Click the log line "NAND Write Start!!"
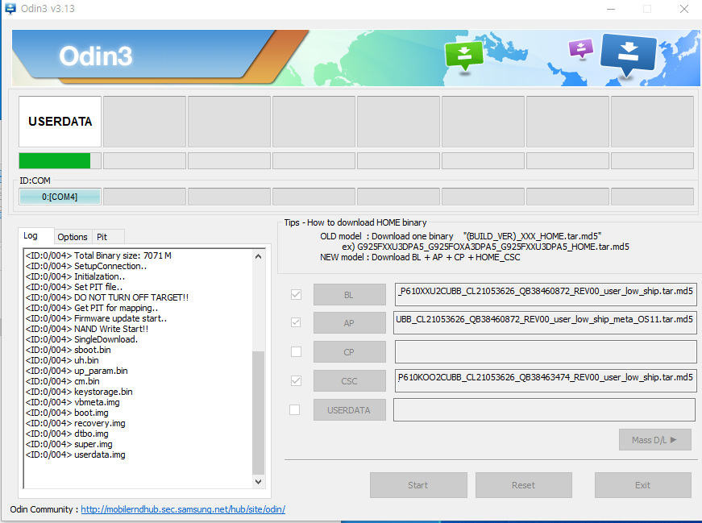 click(87, 329)
